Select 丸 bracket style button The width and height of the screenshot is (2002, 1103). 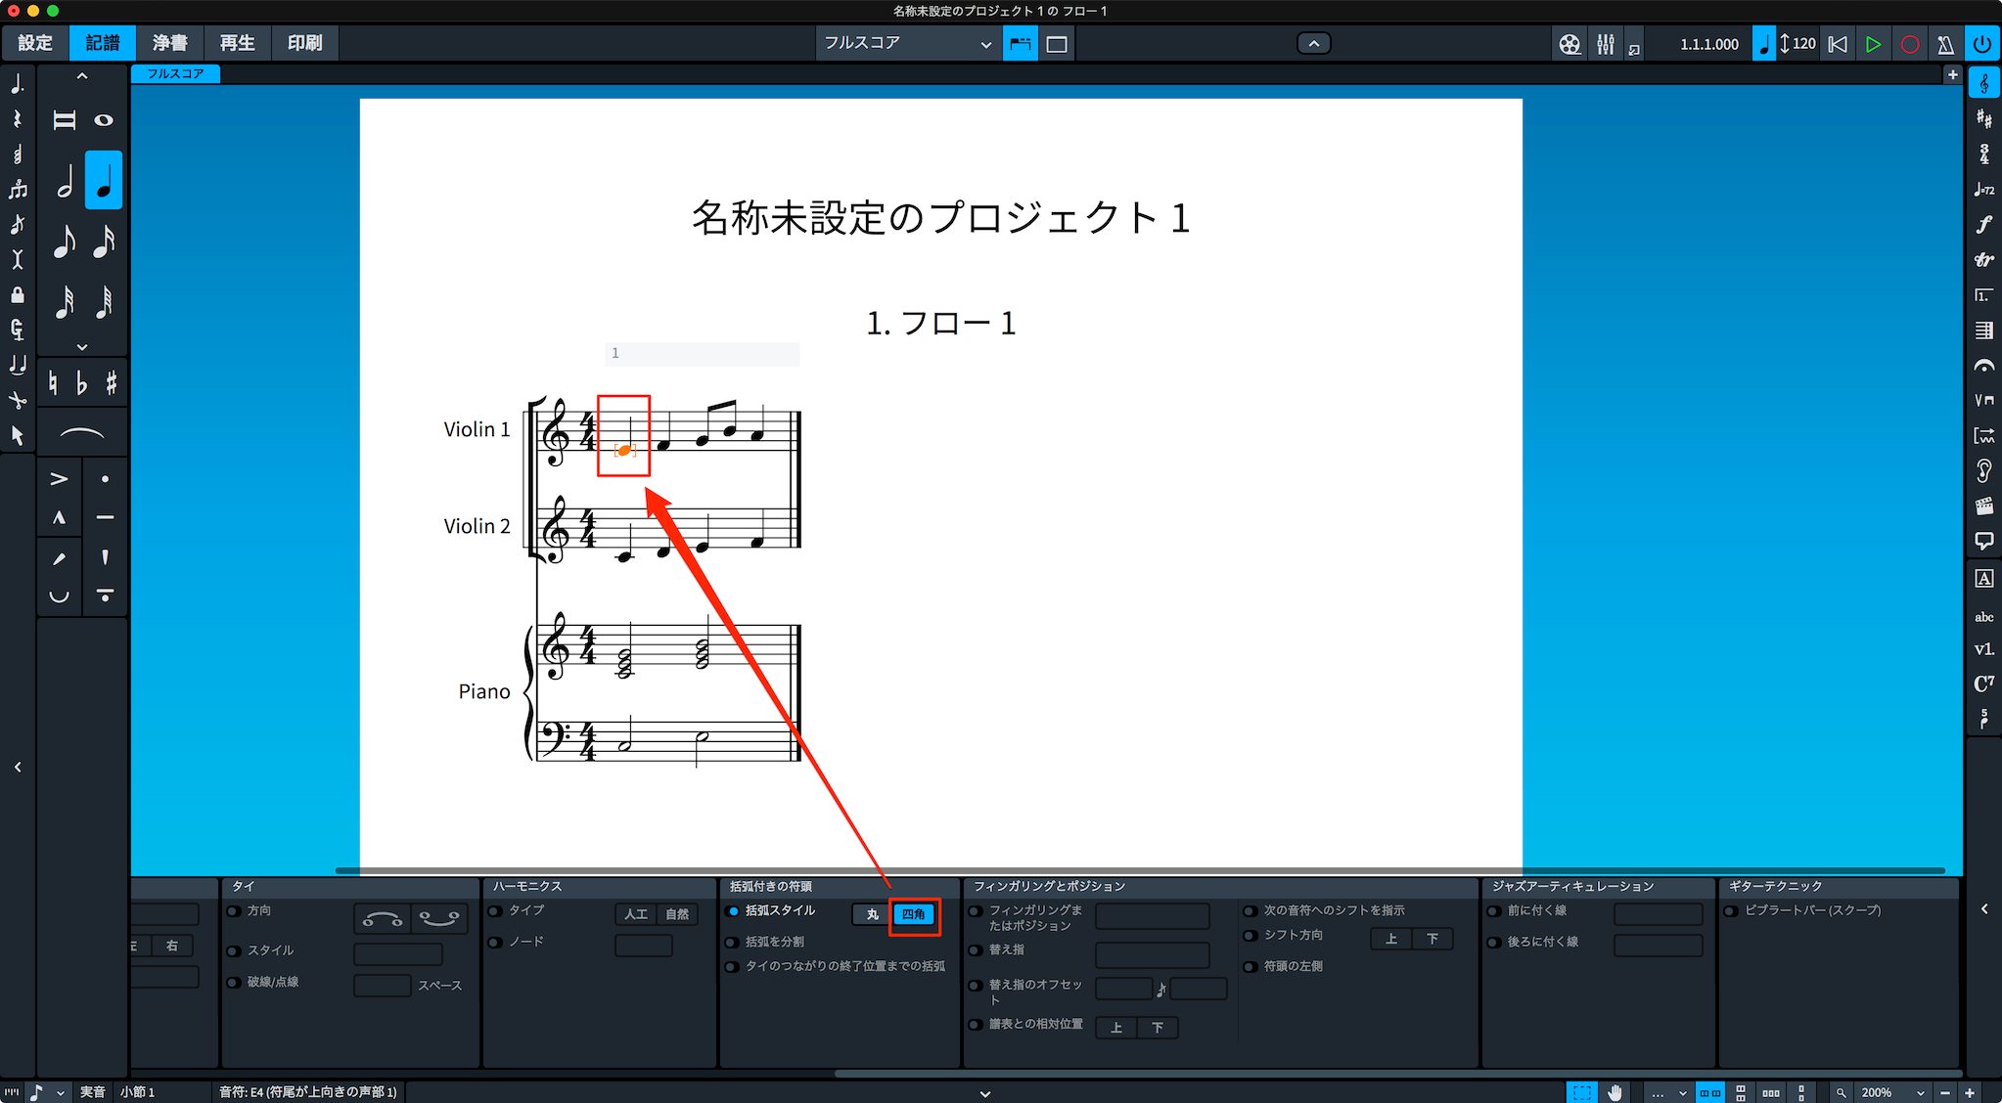(x=872, y=914)
